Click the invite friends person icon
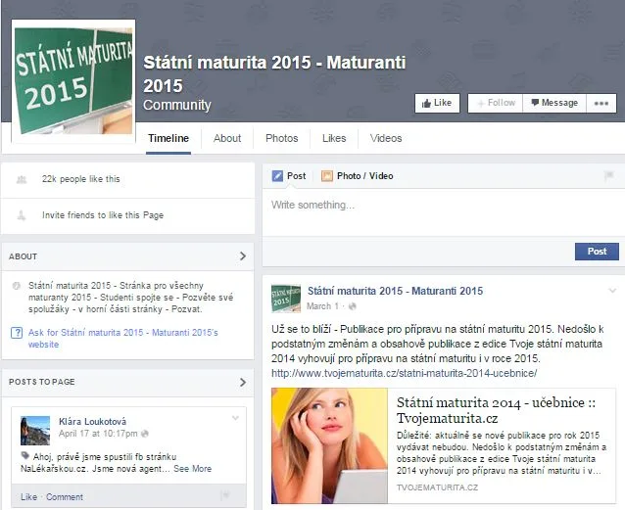Screen dimensions: 625x510 (x=22, y=215)
